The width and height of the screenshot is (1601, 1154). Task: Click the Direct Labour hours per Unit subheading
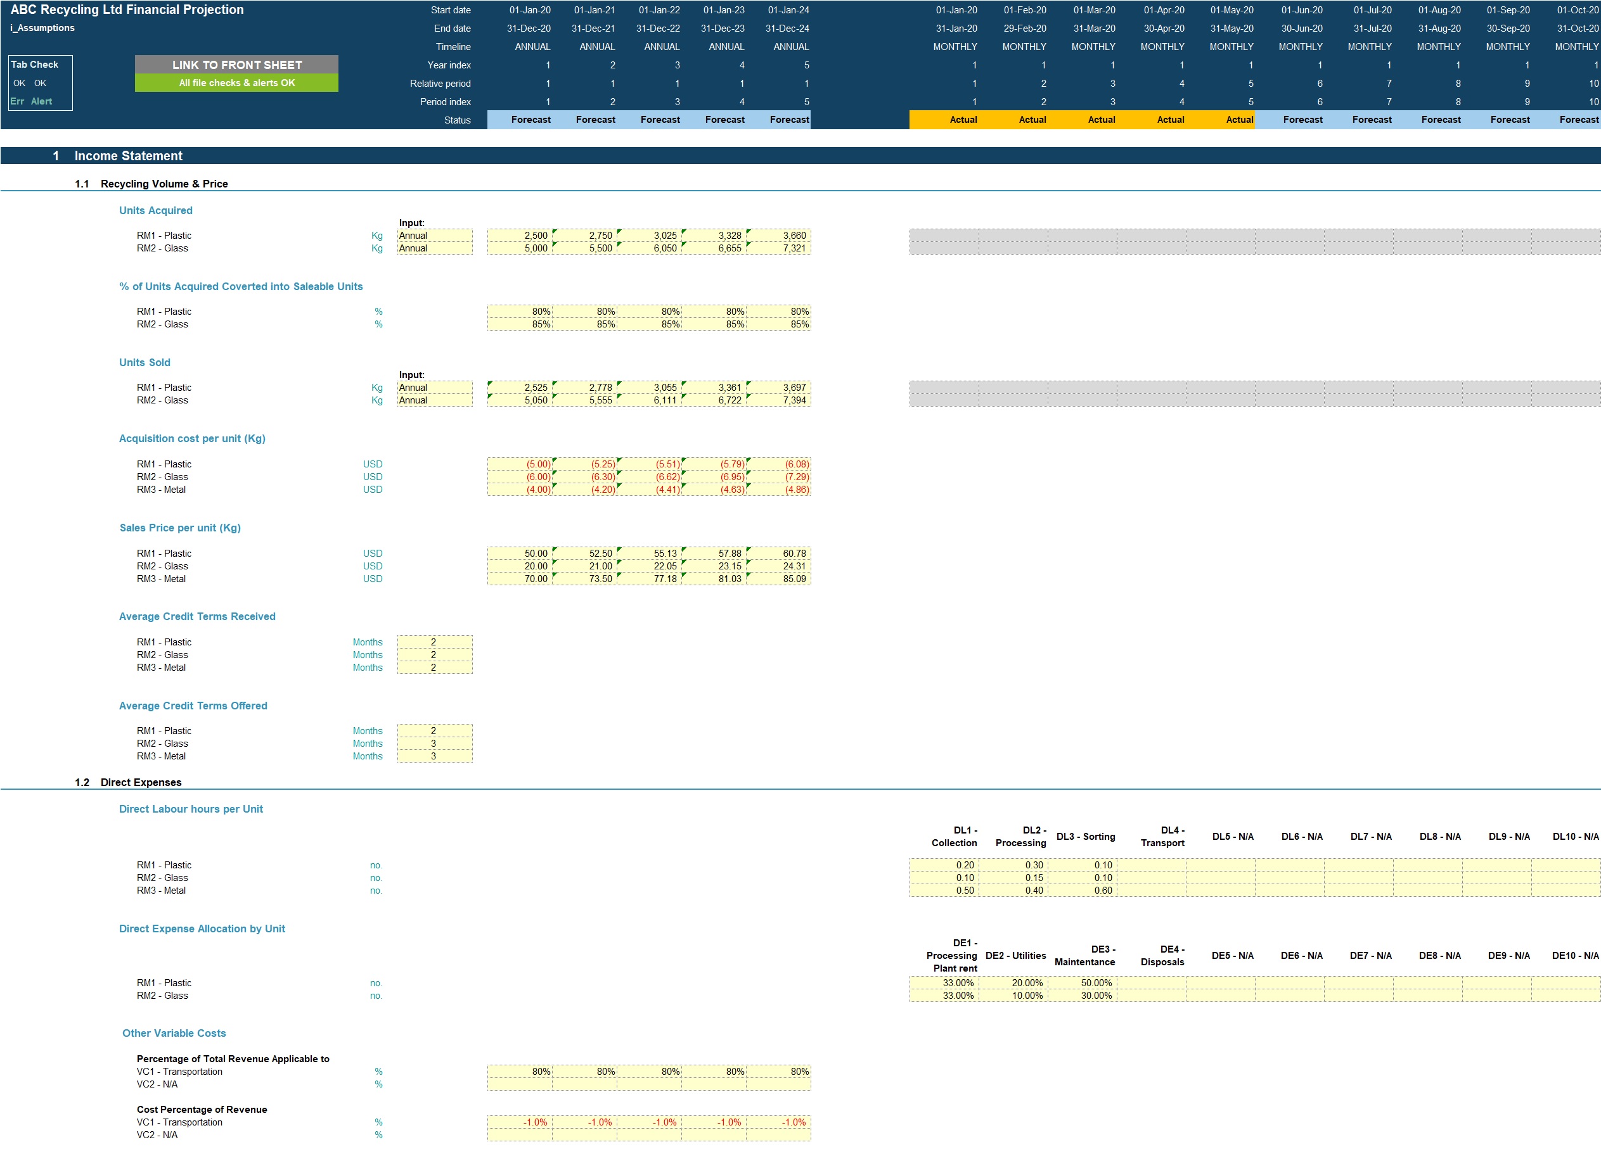click(x=191, y=808)
